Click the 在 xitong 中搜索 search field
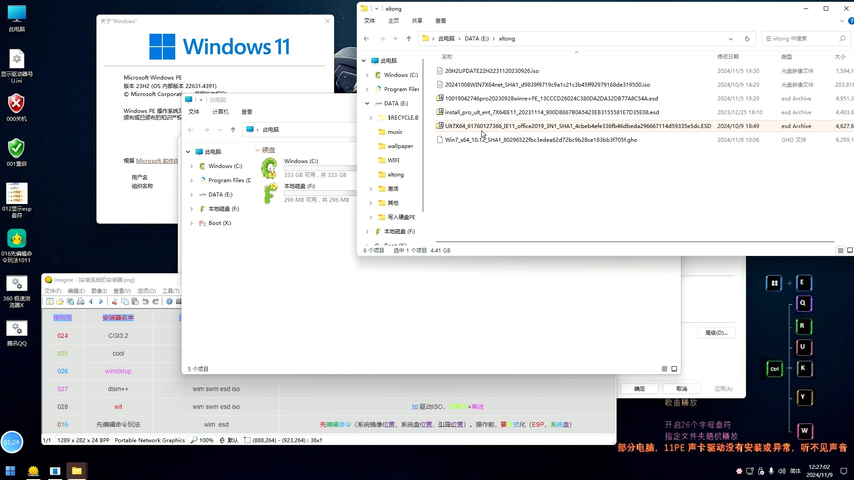 [x=801, y=39]
